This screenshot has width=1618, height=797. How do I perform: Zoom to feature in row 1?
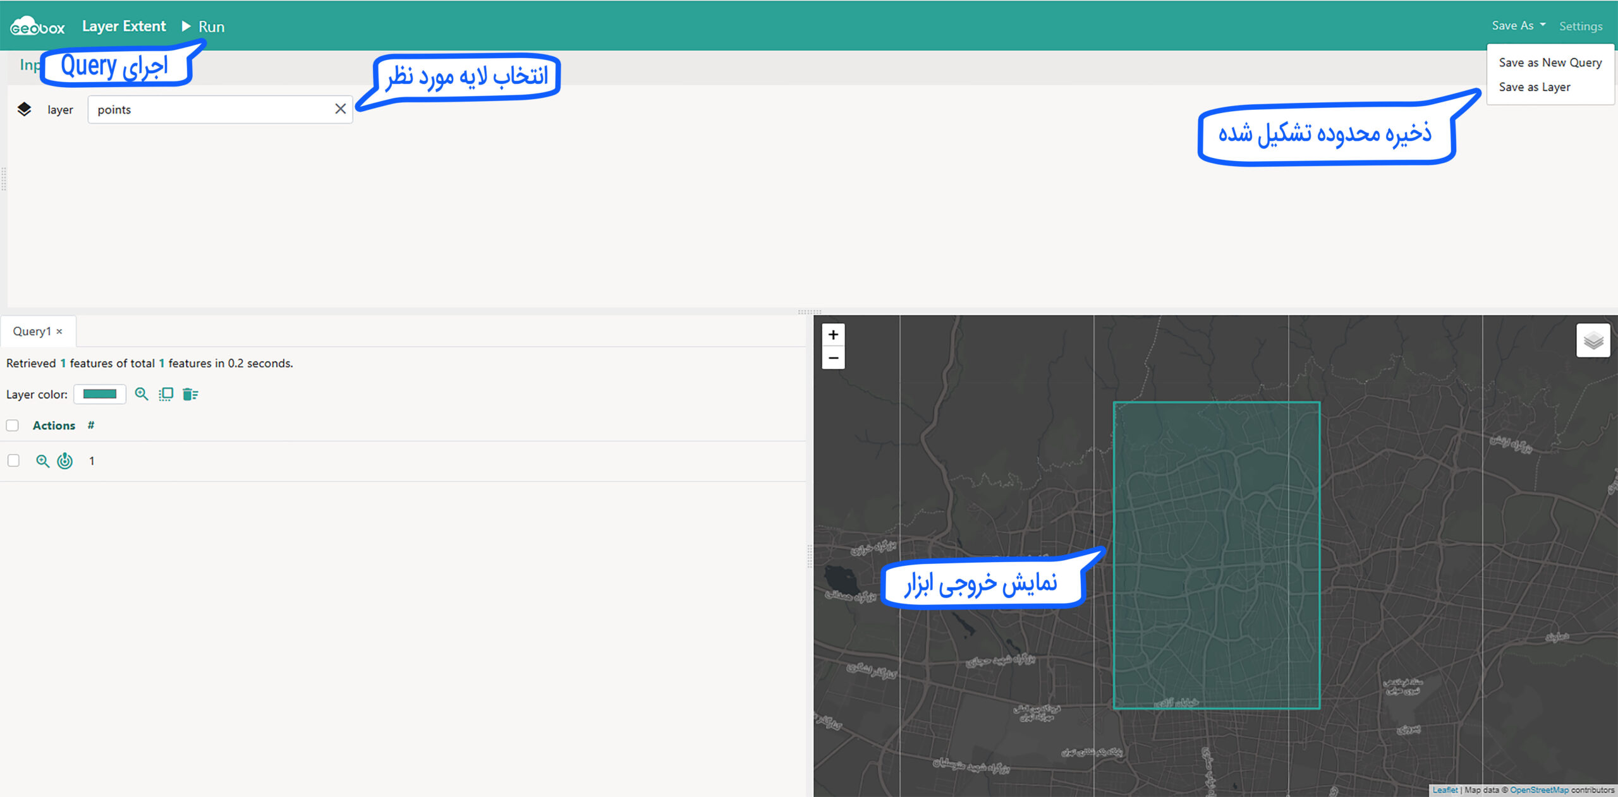42,461
